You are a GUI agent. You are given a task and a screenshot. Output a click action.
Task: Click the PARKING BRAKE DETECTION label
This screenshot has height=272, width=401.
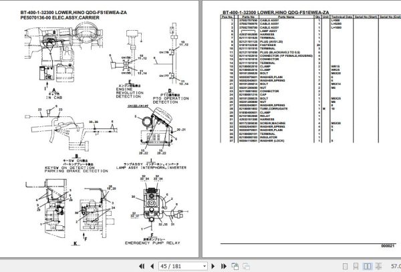tap(76, 171)
